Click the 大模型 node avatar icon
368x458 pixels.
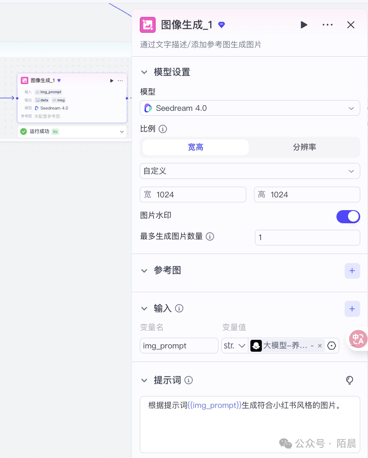pos(256,346)
